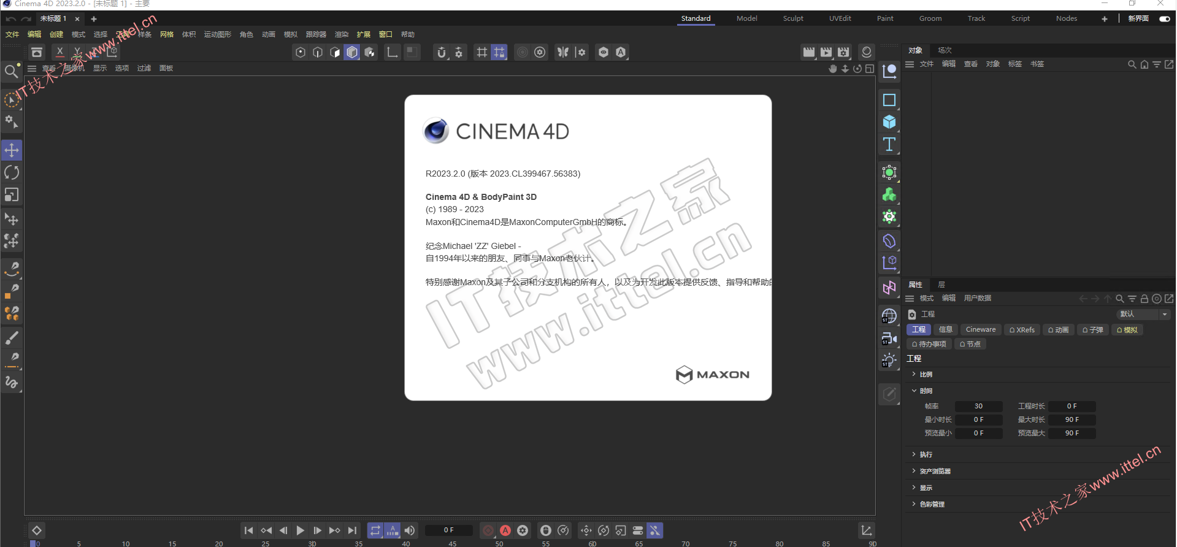Click the key diamond icon at timeline left
1177x547 pixels.
coord(37,530)
